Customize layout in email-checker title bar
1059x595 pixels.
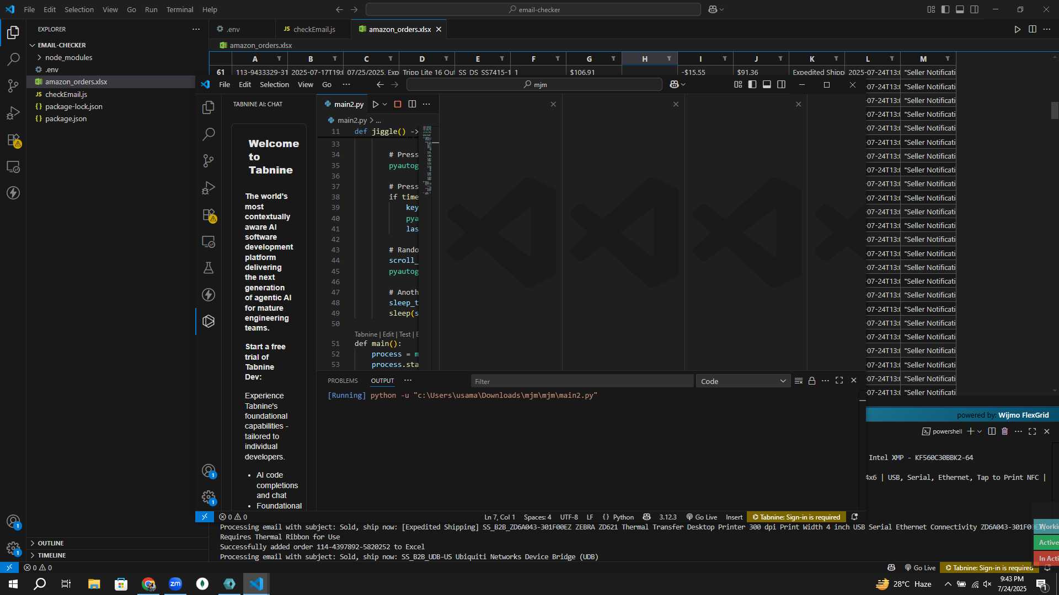931,9
